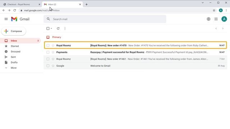The width and height of the screenshot is (230, 129).
Task: Click the site lock icon in address bar
Action: (22, 10)
